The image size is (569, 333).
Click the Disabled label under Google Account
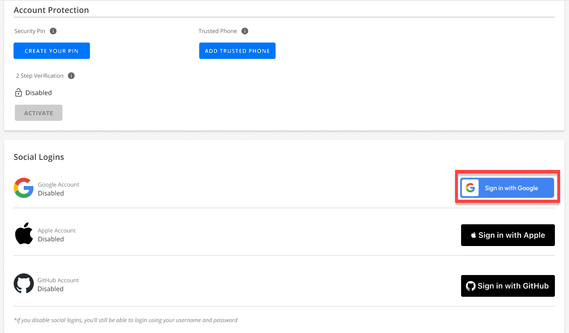[x=50, y=193]
